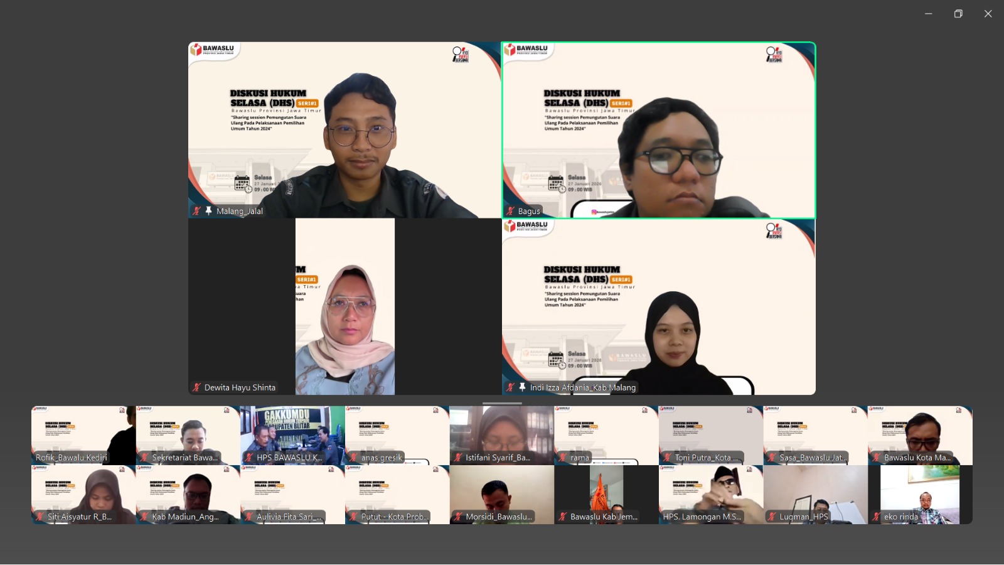Select Dewita Hayu Shinta's video tile
Viewport: 1004px width, 565px height.
pyautogui.click(x=344, y=306)
